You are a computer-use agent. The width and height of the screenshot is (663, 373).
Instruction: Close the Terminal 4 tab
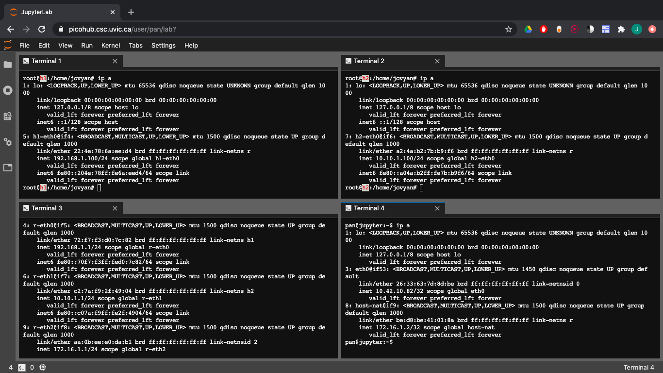(437, 208)
